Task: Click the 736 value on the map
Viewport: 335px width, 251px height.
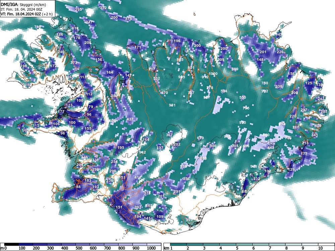Action: [x=288, y=138]
